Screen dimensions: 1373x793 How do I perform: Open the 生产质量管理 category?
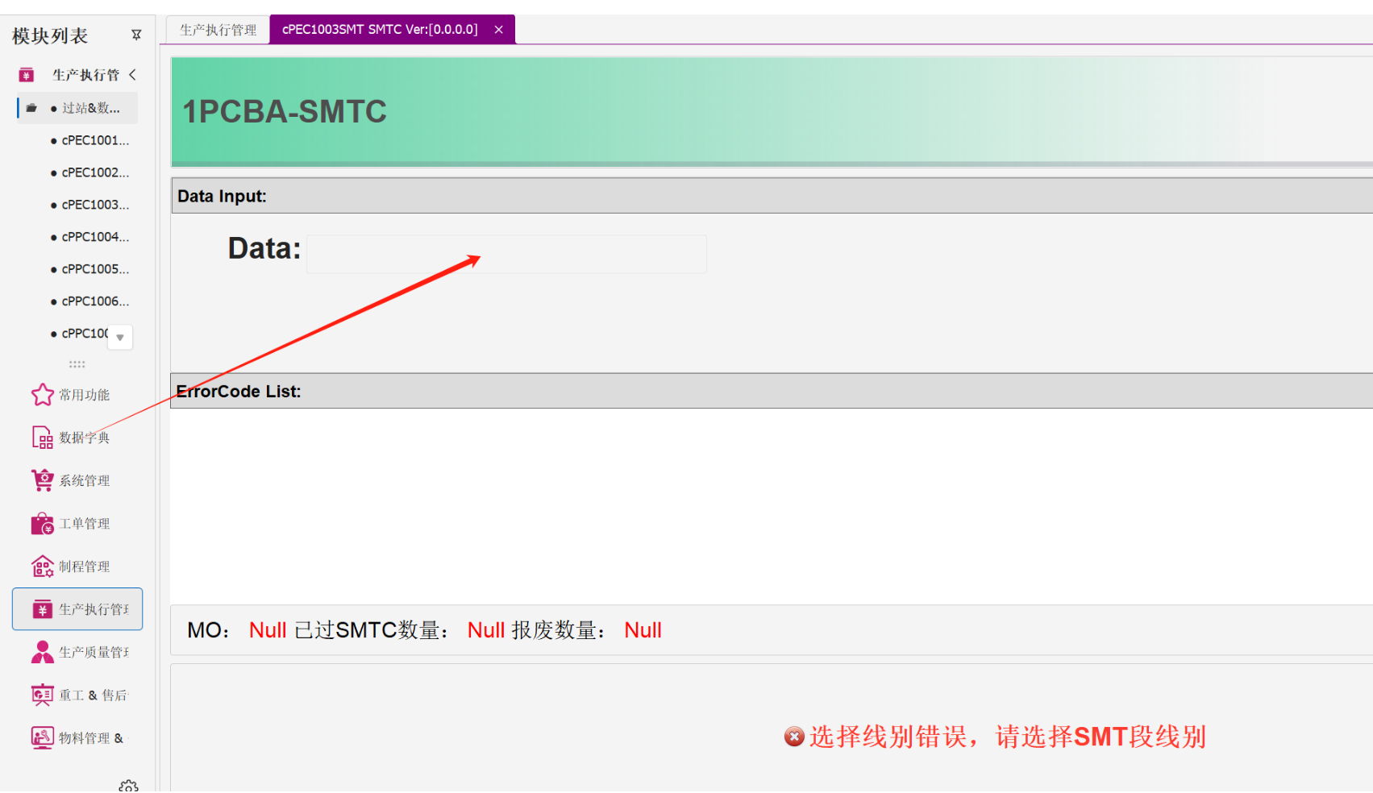pos(94,652)
